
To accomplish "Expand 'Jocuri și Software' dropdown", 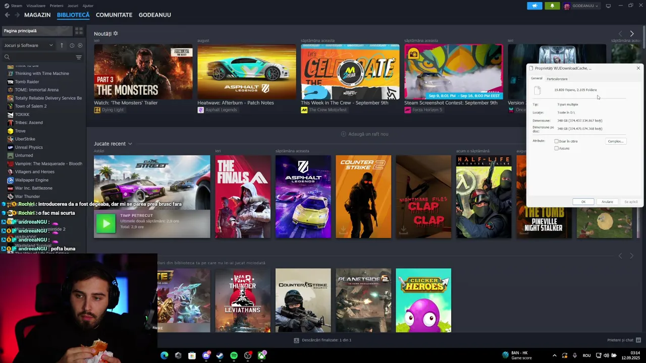I will (28, 45).
